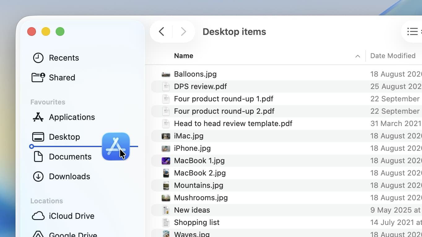This screenshot has height=237, width=422.
Task: Open the Documents folder
Action: point(70,157)
